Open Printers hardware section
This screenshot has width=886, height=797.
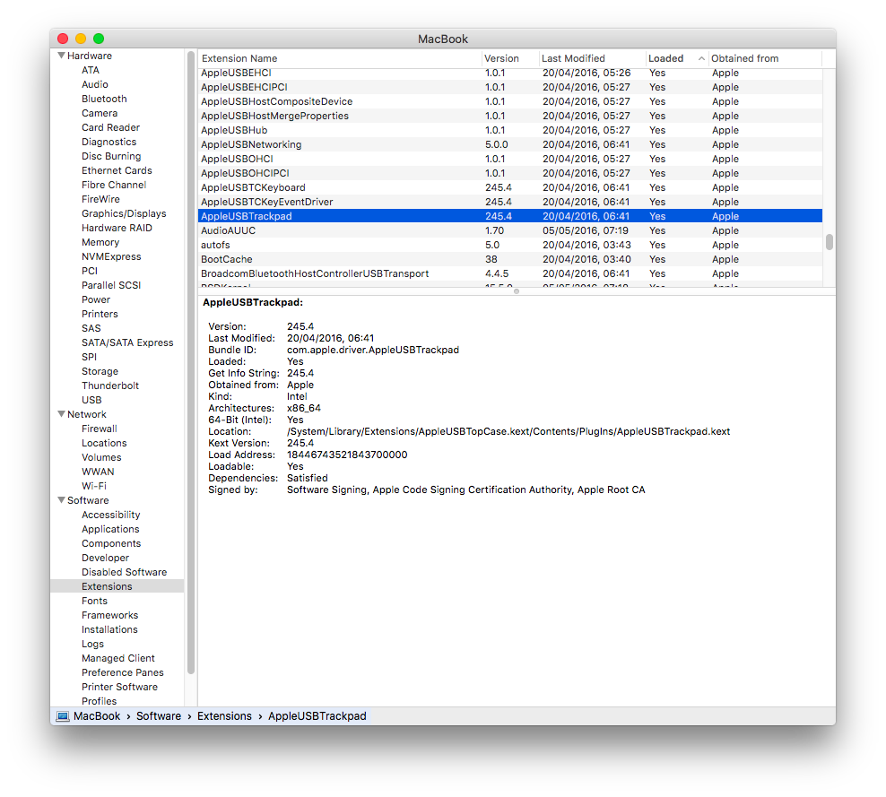click(100, 314)
